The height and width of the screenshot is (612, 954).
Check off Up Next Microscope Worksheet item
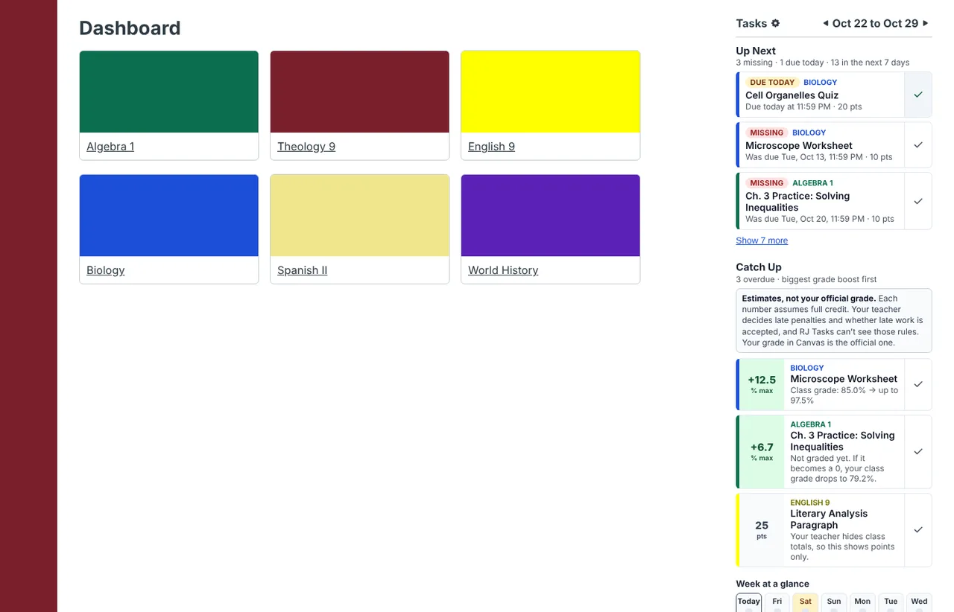tap(918, 144)
